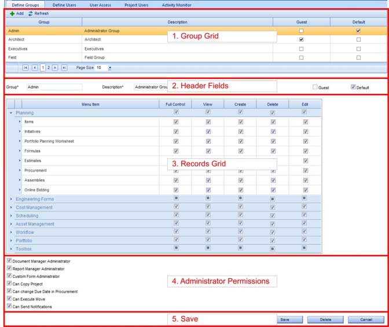Expand the Toolbox group
The height and width of the screenshot is (327, 389).
11,249
